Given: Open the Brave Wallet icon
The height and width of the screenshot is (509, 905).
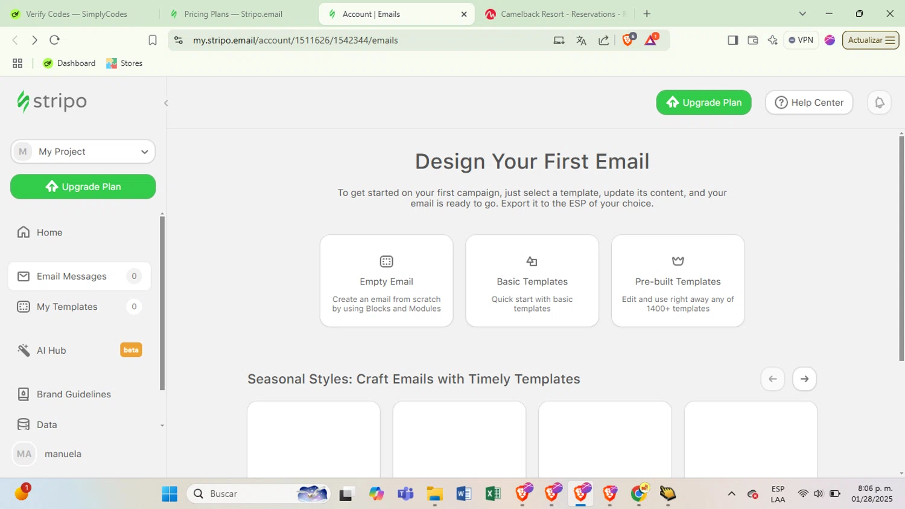Looking at the screenshot, I should (x=752, y=40).
